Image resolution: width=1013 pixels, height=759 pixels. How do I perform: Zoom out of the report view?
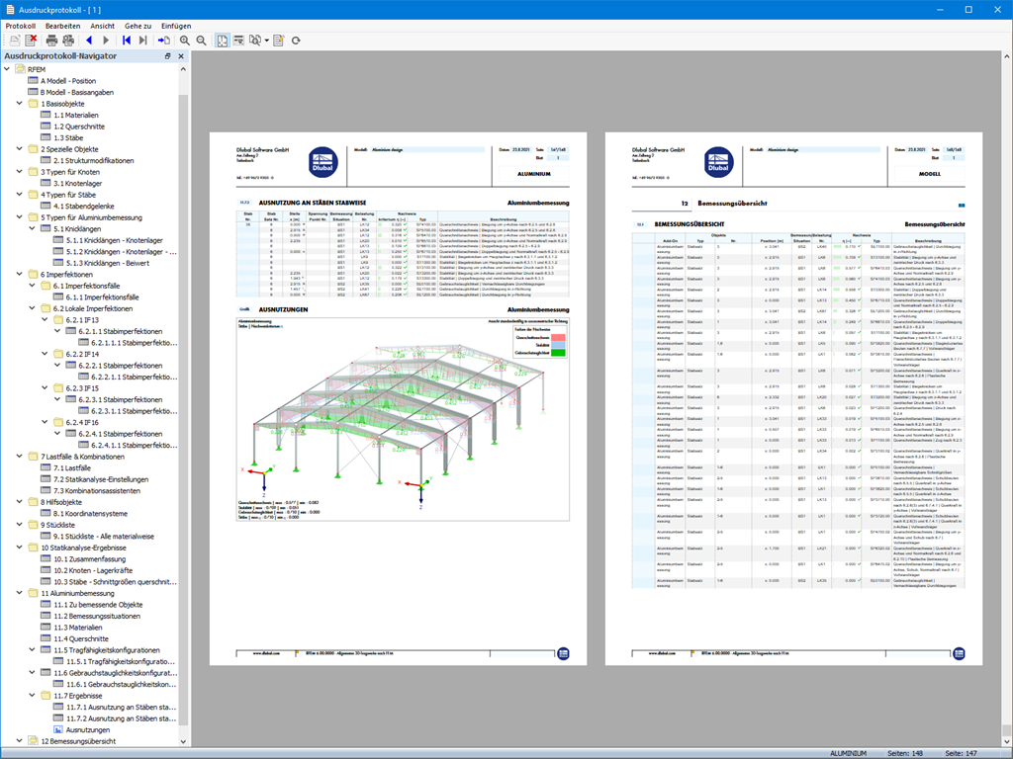[x=203, y=41]
